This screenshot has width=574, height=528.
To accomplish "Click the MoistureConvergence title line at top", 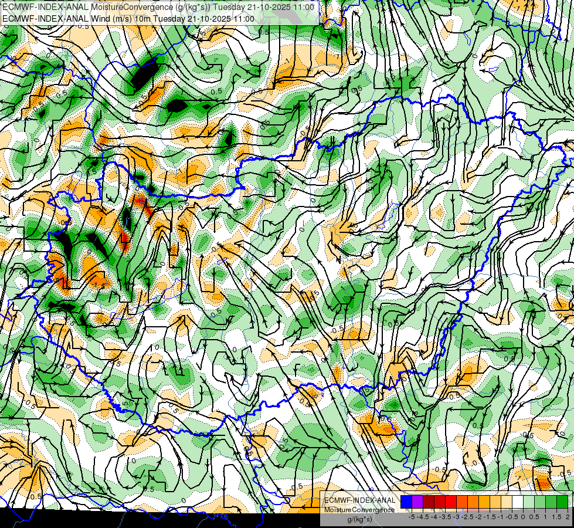I will click(x=158, y=7).
